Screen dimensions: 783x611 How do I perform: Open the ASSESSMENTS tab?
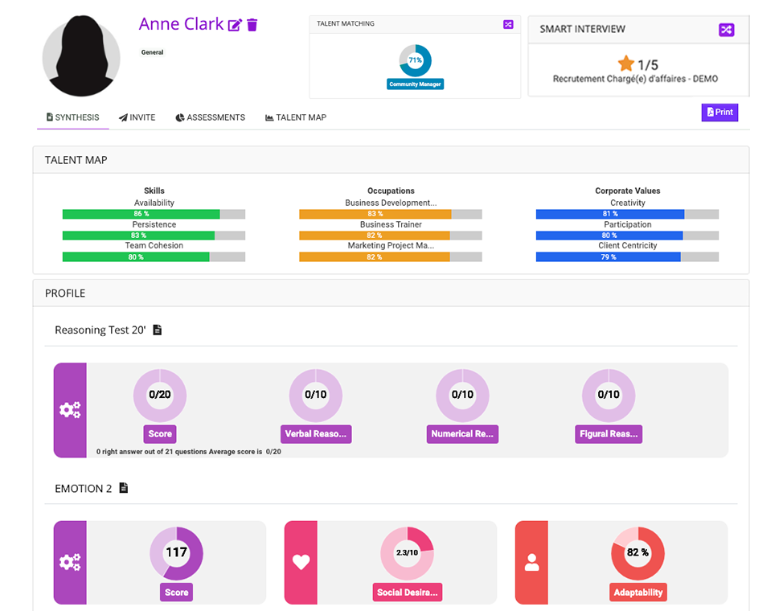tap(210, 117)
